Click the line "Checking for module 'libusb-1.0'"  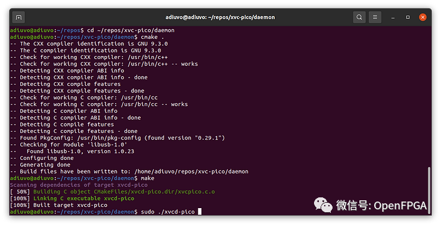pyautogui.click(x=69, y=145)
